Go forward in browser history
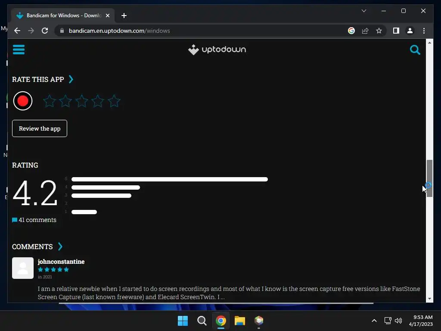The image size is (441, 331). (31, 31)
